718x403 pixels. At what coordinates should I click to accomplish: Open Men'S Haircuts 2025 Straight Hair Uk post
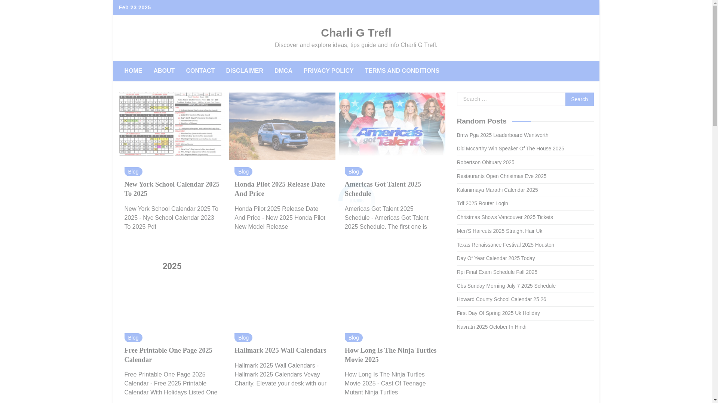500,231
